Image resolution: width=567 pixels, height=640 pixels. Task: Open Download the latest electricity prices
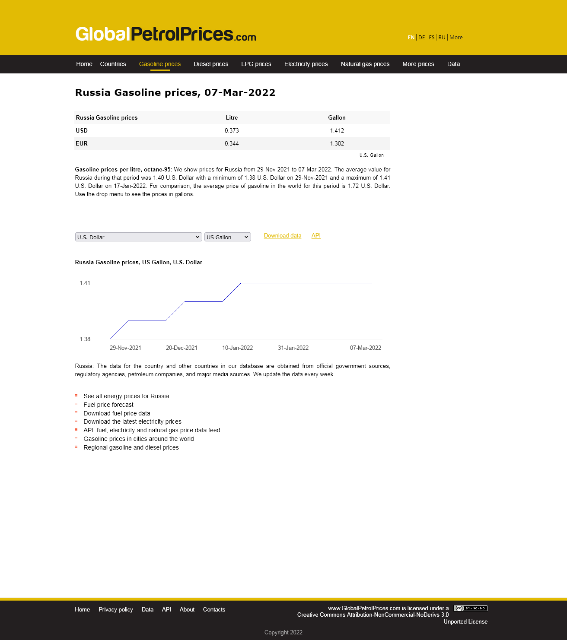[132, 421]
